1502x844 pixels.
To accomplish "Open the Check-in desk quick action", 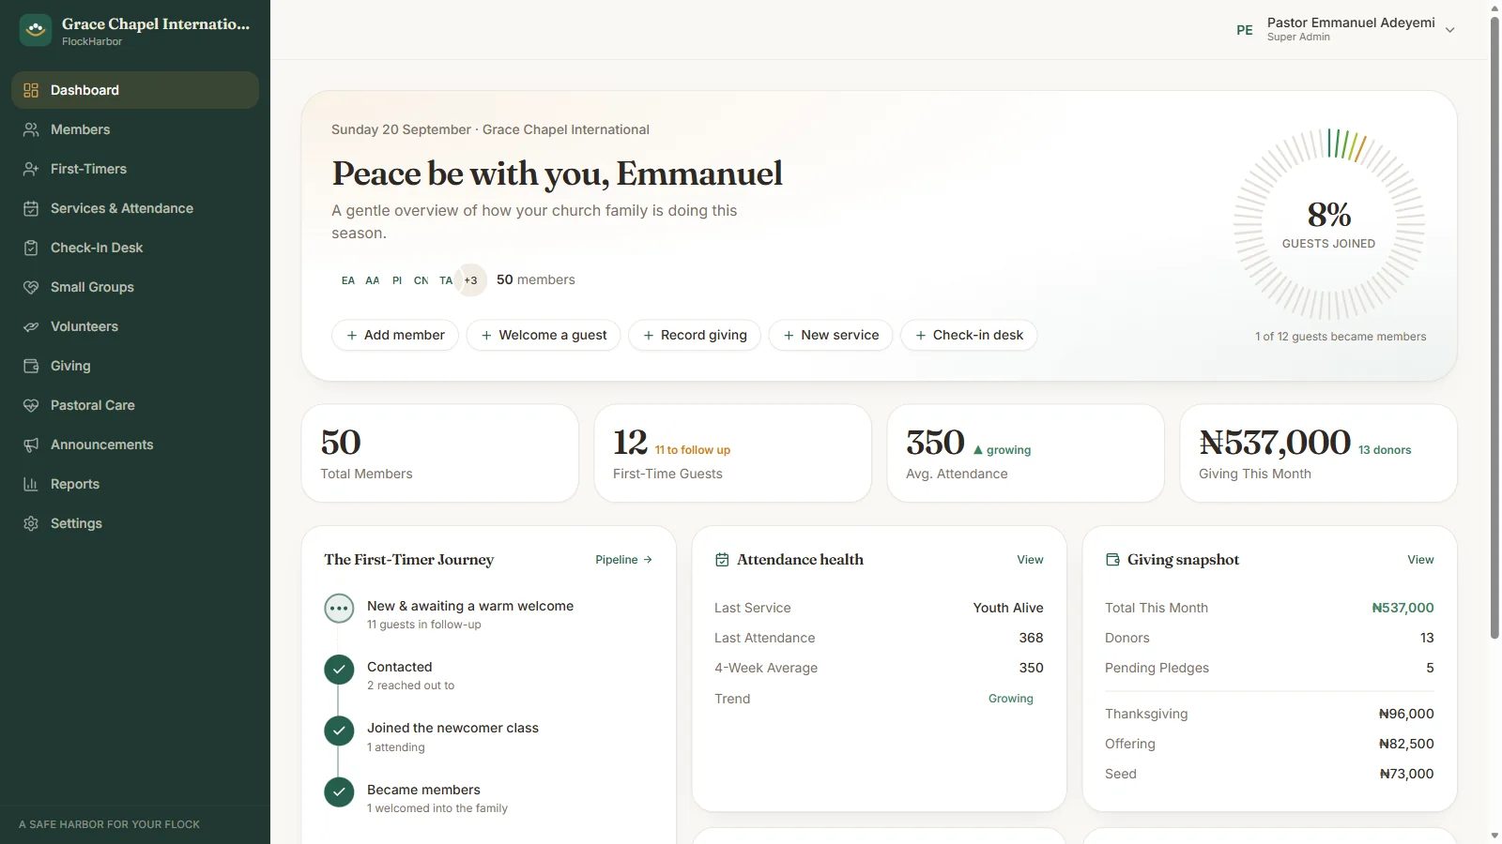I will (969, 335).
